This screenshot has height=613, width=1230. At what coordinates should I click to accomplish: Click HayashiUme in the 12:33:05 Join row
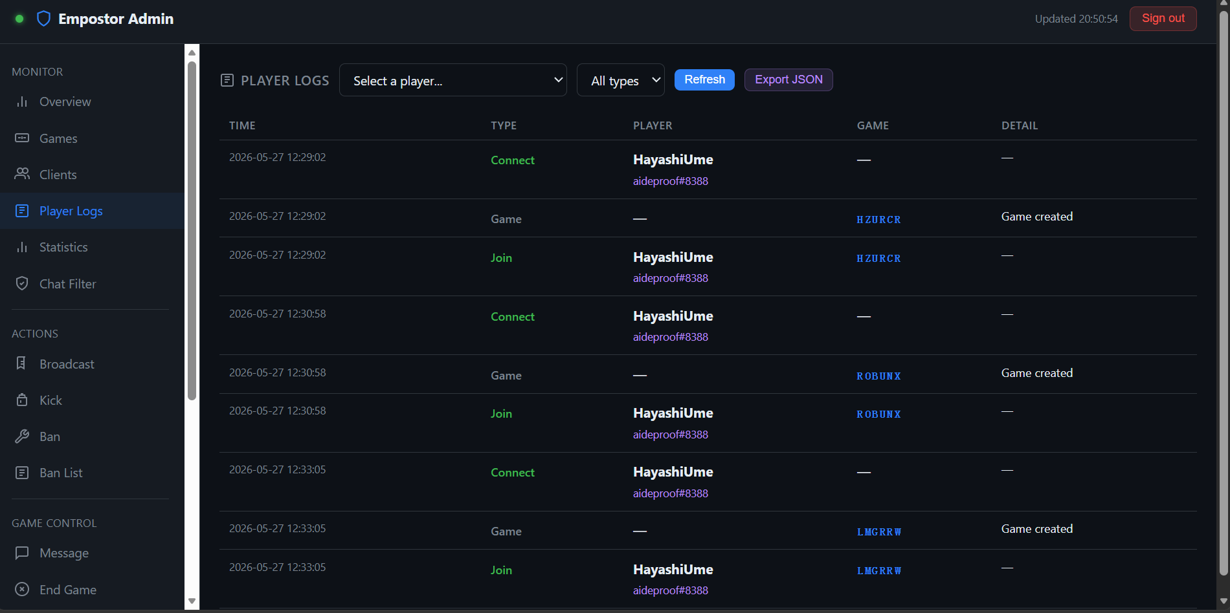click(x=673, y=570)
